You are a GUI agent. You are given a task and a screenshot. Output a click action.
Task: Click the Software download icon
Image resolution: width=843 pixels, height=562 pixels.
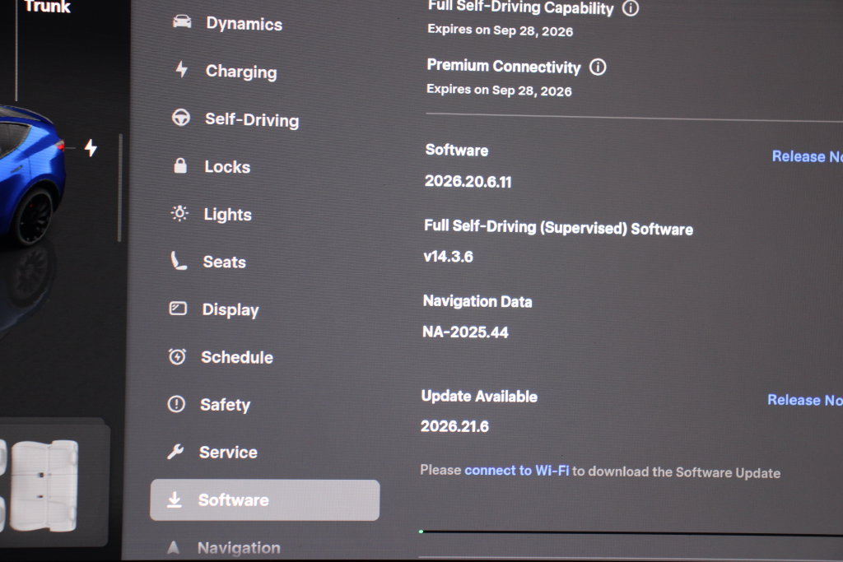pyautogui.click(x=175, y=499)
